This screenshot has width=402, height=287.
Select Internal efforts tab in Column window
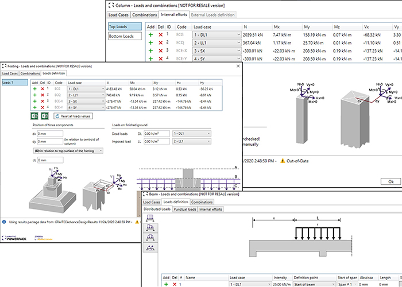174,14
